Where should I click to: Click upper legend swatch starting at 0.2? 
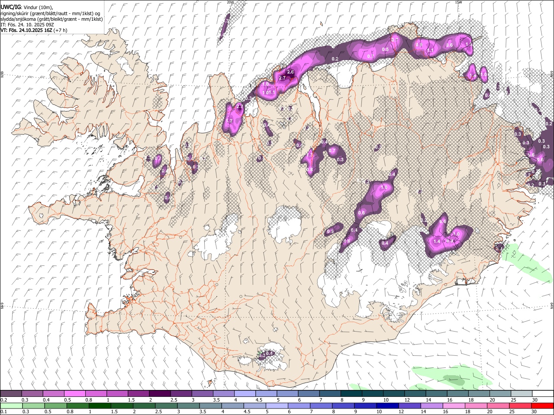tap(11, 394)
